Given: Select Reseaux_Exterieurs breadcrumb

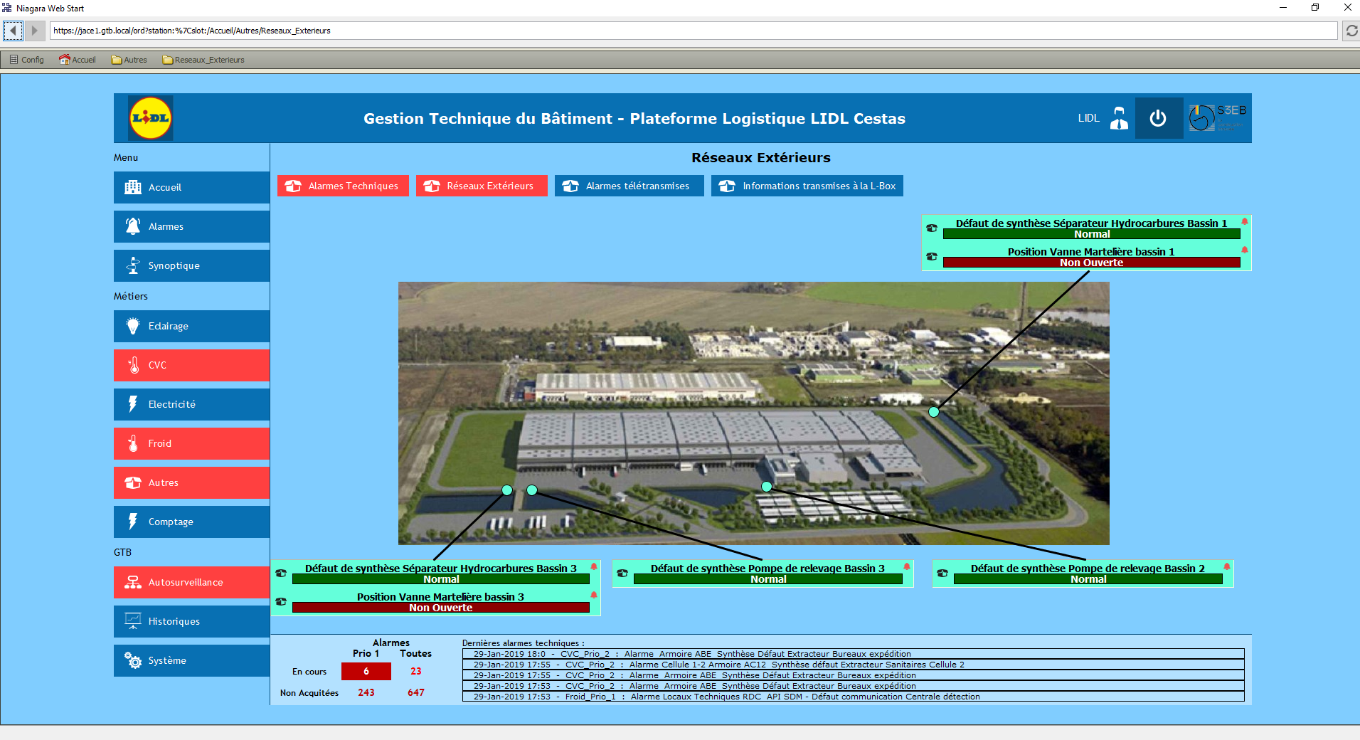Looking at the screenshot, I should click(x=203, y=60).
